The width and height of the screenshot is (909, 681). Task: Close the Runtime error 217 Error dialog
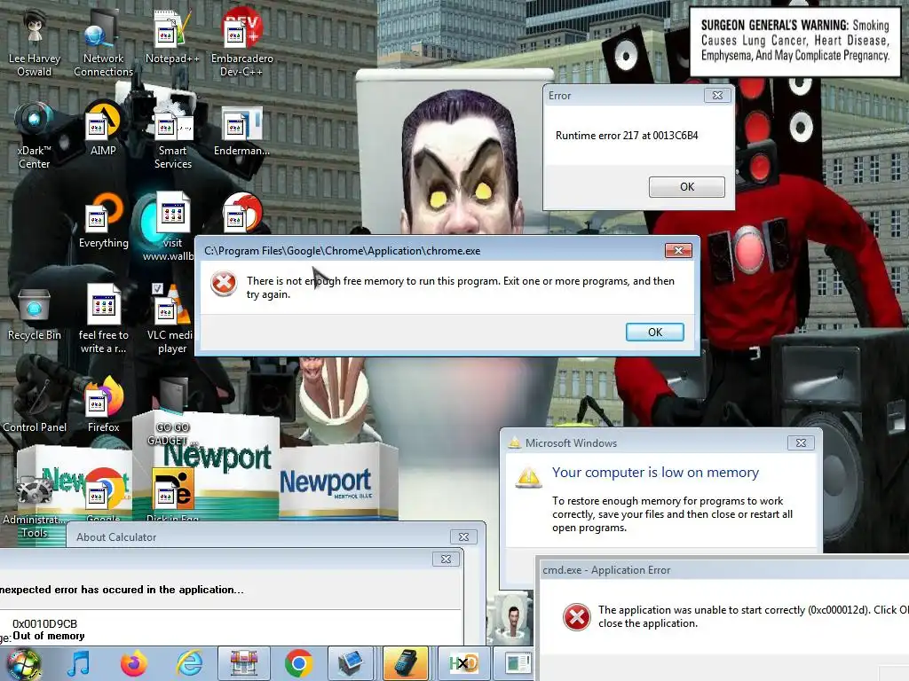pyautogui.click(x=717, y=96)
